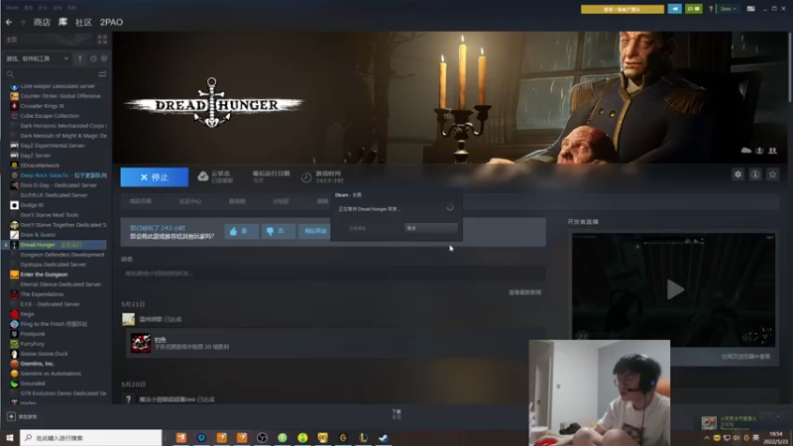Open game info circle icon
Screen dimensions: 793x446
[755, 174]
